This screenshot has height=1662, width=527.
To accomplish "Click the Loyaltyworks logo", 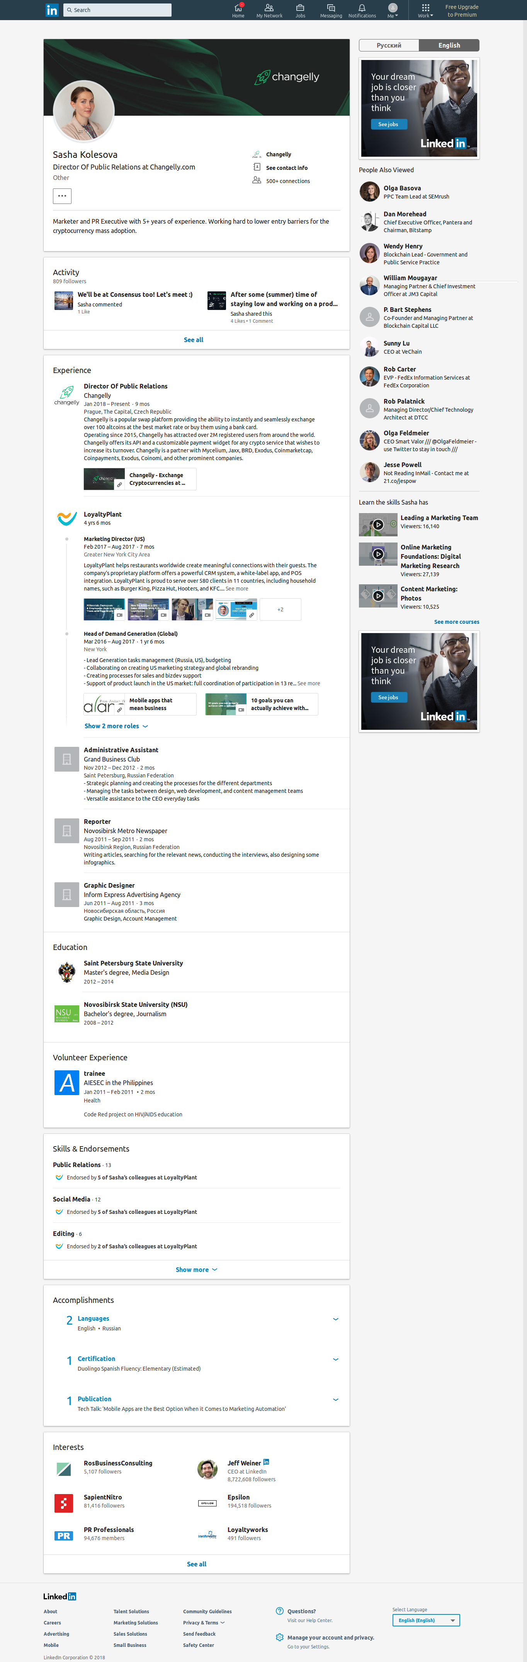I will pyautogui.click(x=207, y=1535).
